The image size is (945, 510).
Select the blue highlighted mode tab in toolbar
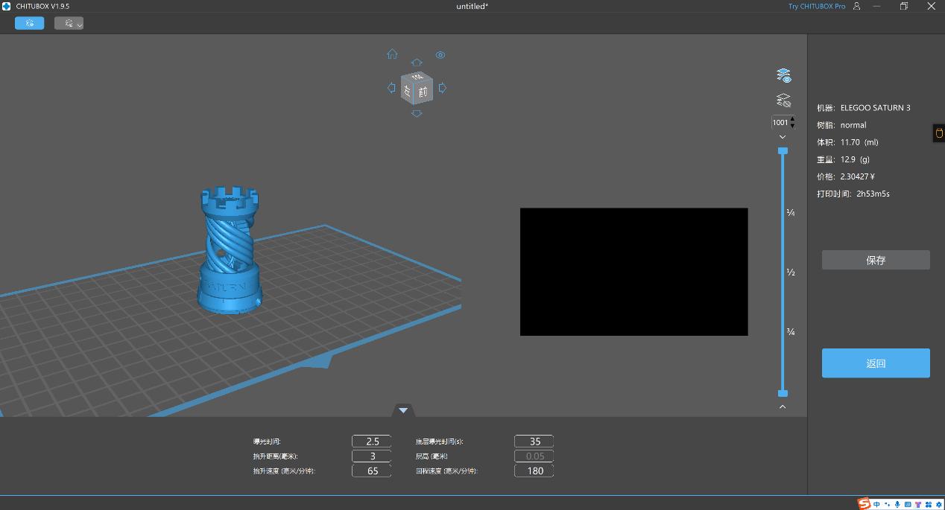pos(30,23)
